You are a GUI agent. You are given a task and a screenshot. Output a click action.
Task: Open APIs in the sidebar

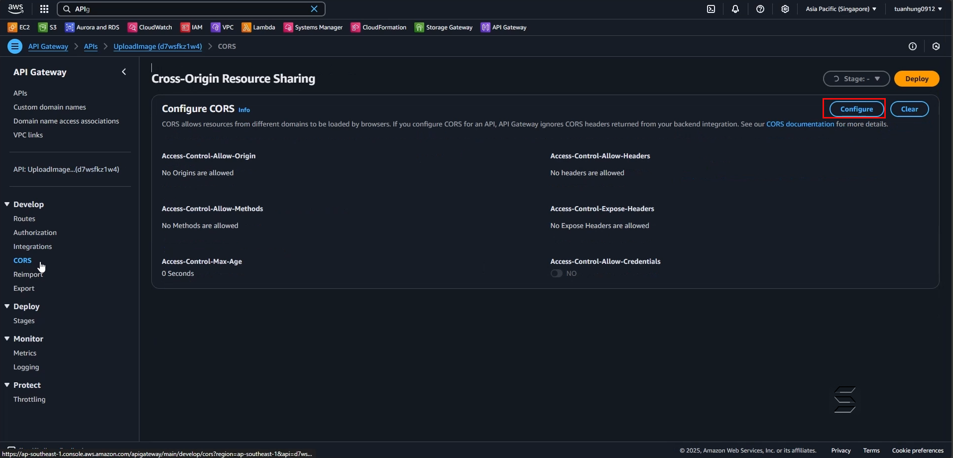click(x=20, y=93)
